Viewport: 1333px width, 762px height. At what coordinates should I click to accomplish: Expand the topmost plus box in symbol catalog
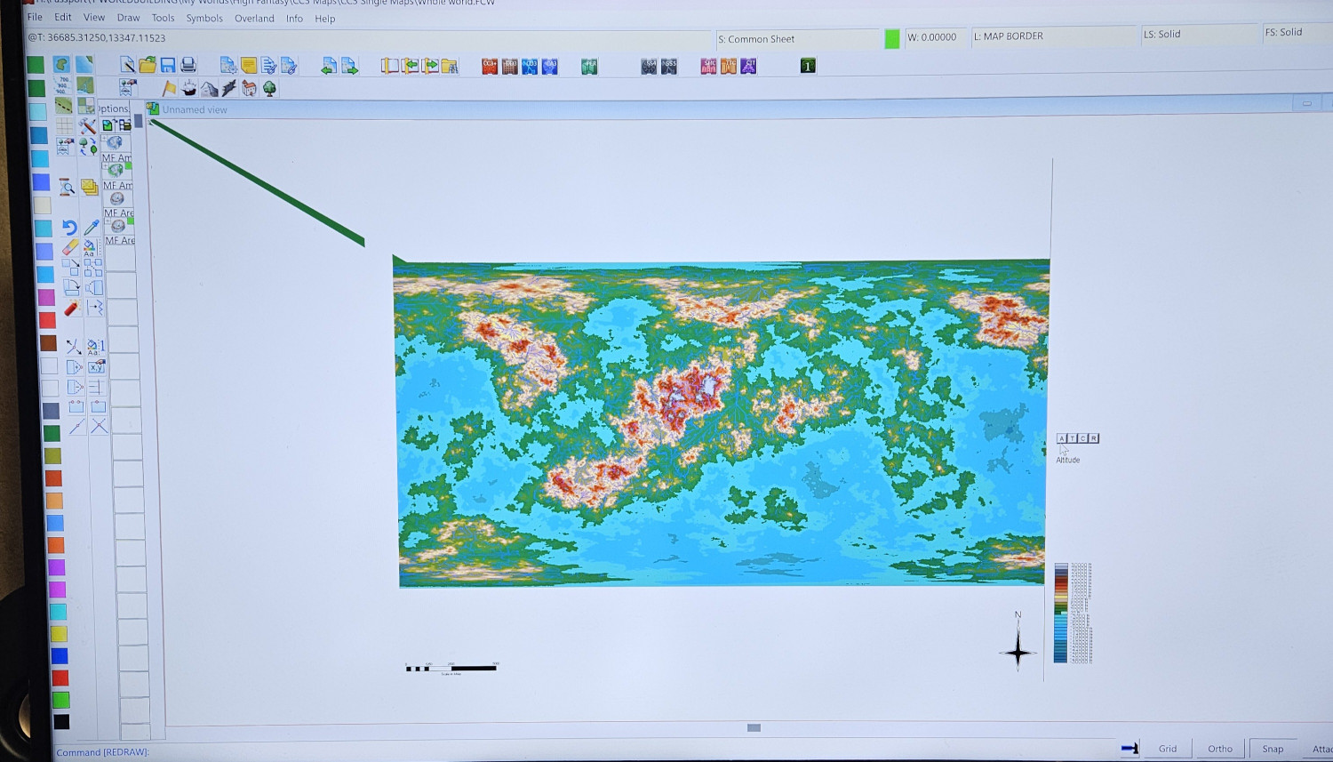[105, 140]
